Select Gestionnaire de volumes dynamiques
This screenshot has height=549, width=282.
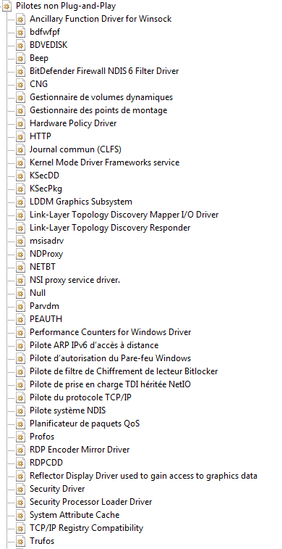101,97
